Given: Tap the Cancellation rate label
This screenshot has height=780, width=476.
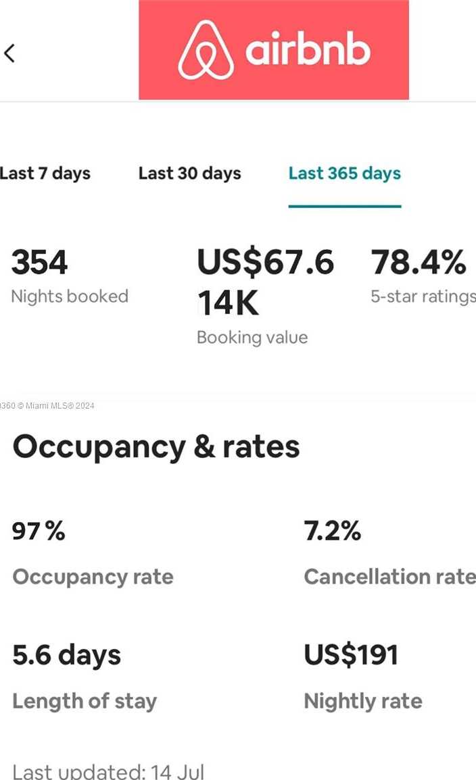Looking at the screenshot, I should [x=389, y=577].
